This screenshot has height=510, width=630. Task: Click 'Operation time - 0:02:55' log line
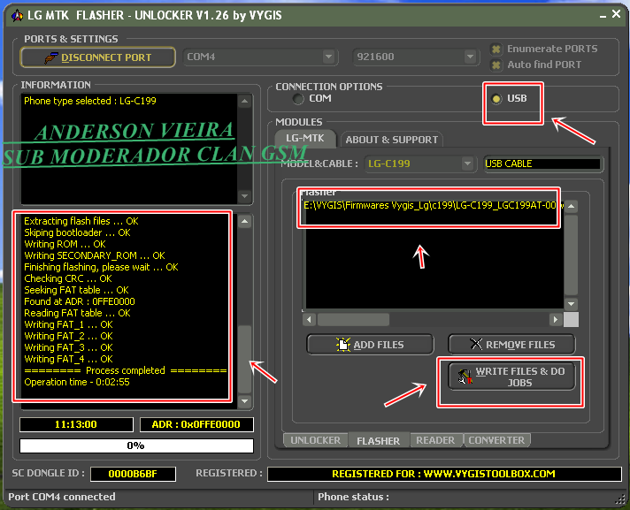click(77, 382)
